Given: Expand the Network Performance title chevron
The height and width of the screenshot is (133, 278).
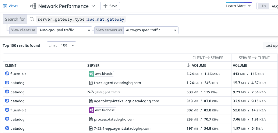Looking at the screenshot, I should click(x=94, y=6).
